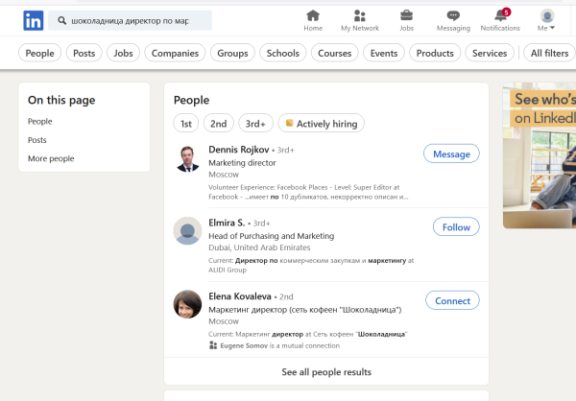Check Notifications bell icon
This screenshot has width=576, height=401.
tap(500, 15)
